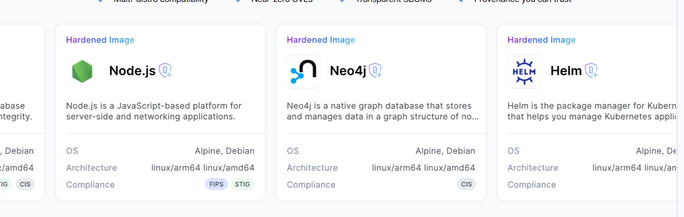Open the Neo4j image title
Viewport: 684px width, 217px height.
coord(348,71)
